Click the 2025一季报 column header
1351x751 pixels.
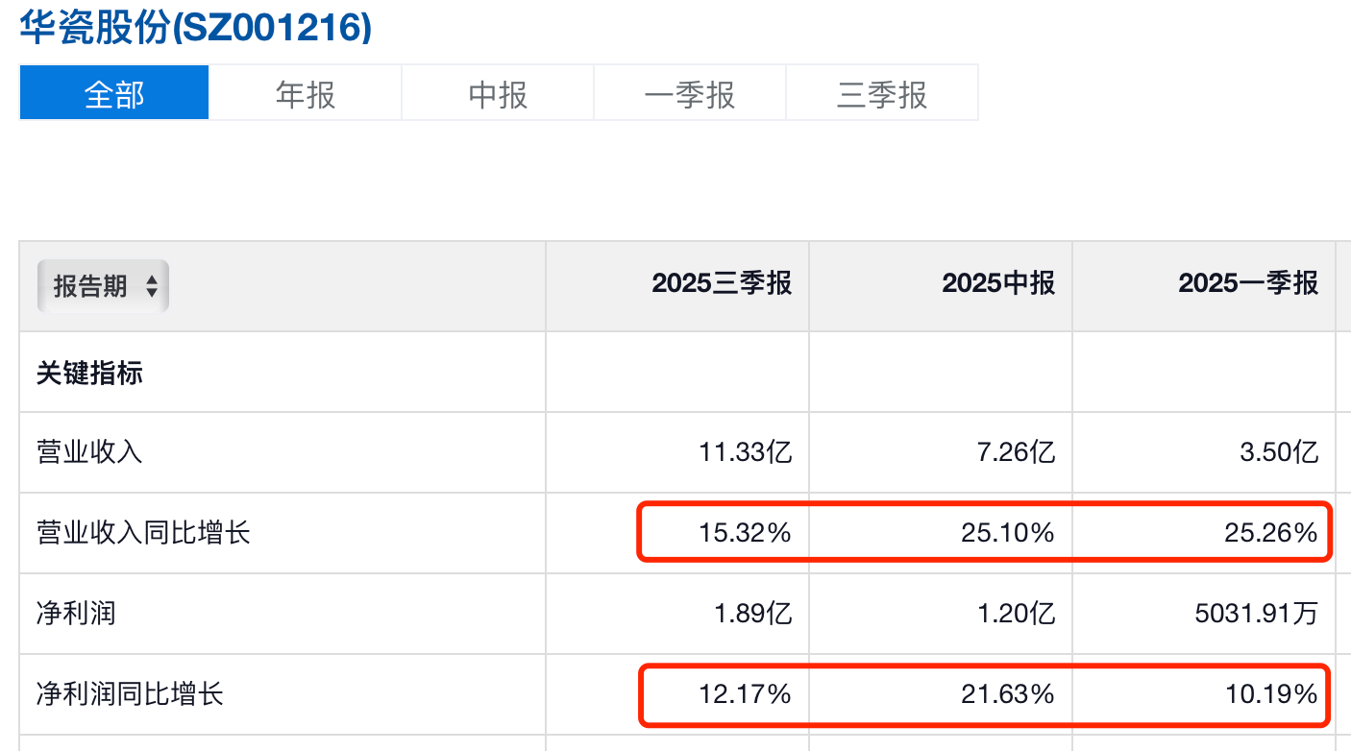(x=1247, y=283)
